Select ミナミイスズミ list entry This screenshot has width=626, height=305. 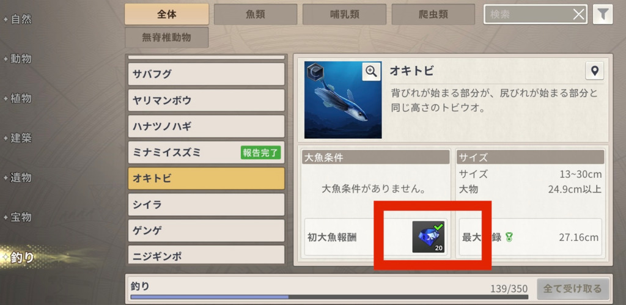207,153
